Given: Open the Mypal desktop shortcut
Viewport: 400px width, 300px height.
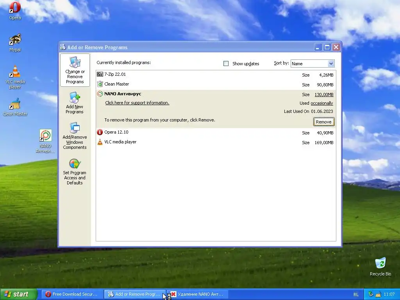Looking at the screenshot, I should pyautogui.click(x=15, y=43).
